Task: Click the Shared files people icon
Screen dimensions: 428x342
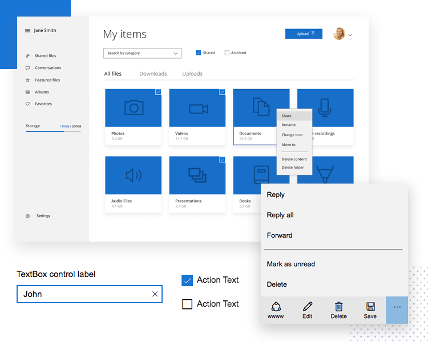Action: pyautogui.click(x=27, y=56)
